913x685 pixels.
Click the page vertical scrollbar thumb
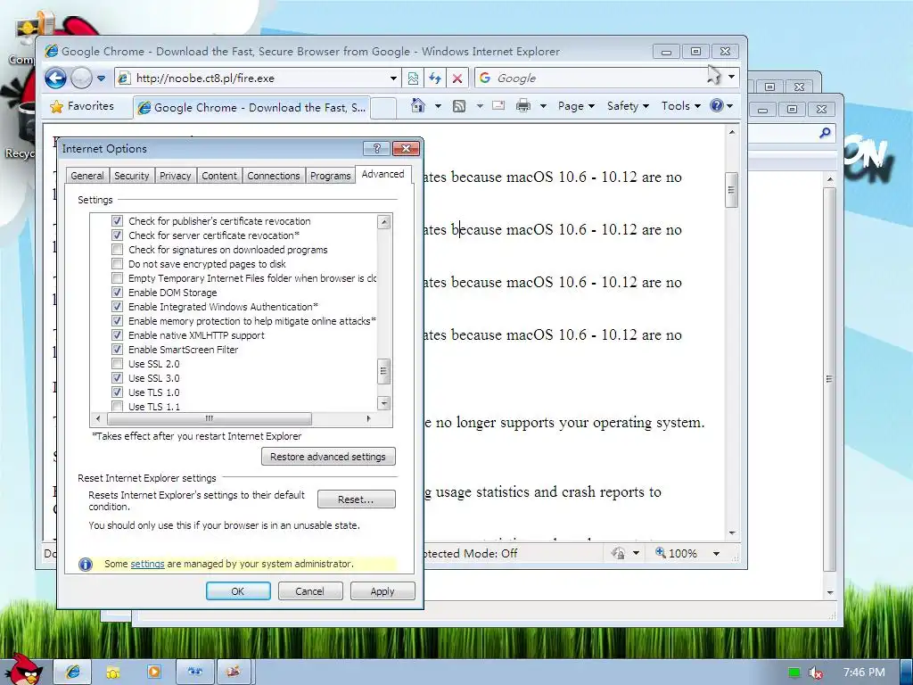(731, 190)
